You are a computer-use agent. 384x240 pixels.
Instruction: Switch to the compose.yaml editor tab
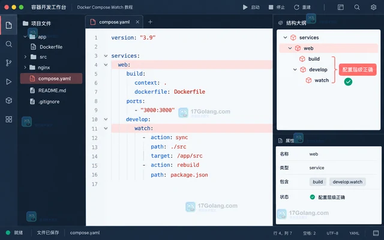(x=114, y=22)
